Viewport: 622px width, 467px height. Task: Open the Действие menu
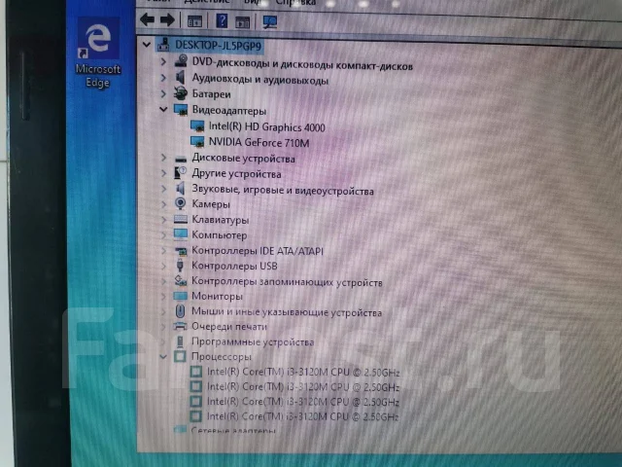click(207, 2)
